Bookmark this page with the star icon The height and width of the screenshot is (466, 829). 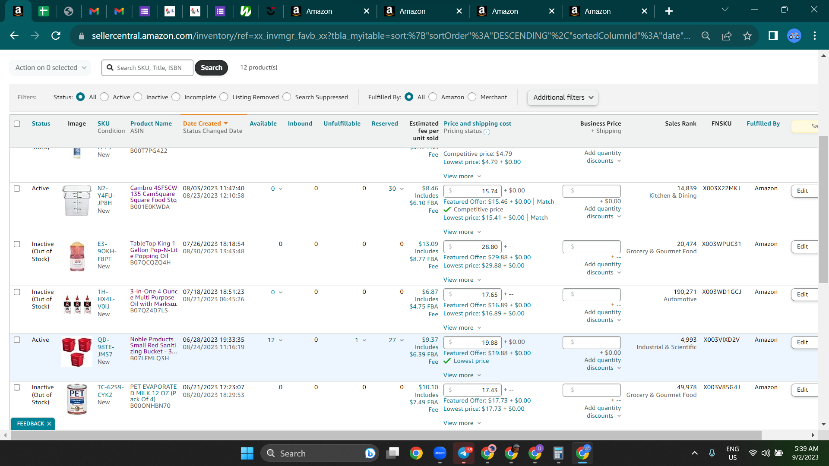pos(747,36)
